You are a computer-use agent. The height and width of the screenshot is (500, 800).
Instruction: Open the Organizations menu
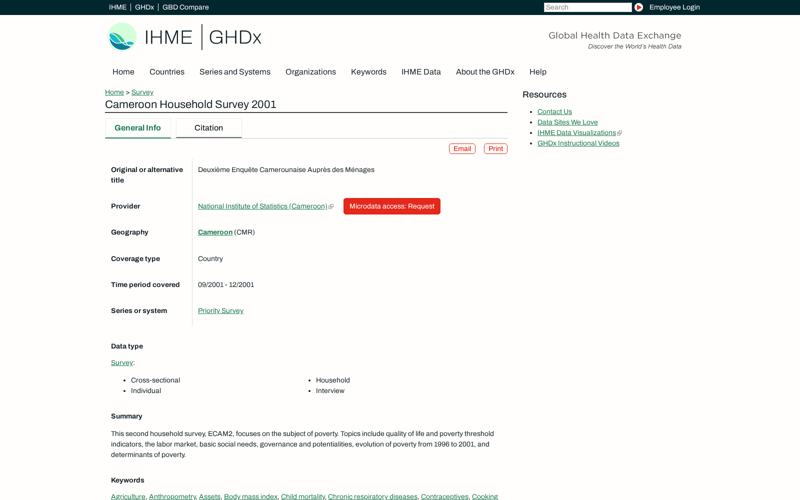click(310, 72)
